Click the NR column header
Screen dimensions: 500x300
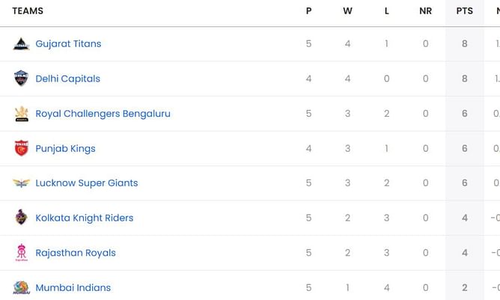click(425, 10)
